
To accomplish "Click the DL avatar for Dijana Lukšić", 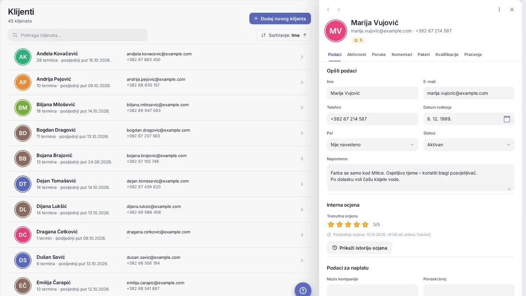I will 23,210.
